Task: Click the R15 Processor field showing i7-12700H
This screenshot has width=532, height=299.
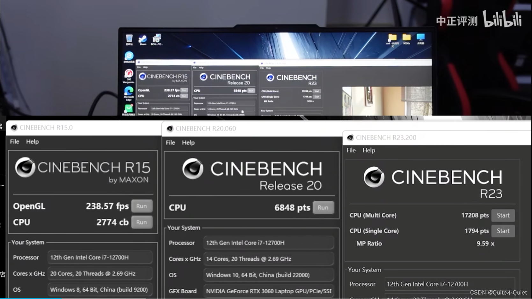Action: [x=100, y=258]
